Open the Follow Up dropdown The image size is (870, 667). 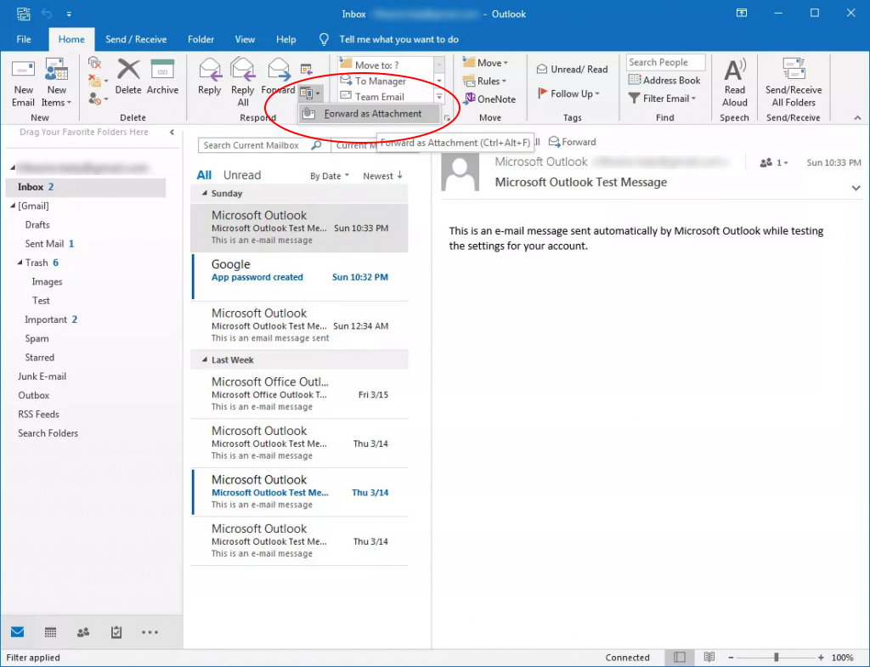[x=569, y=93]
